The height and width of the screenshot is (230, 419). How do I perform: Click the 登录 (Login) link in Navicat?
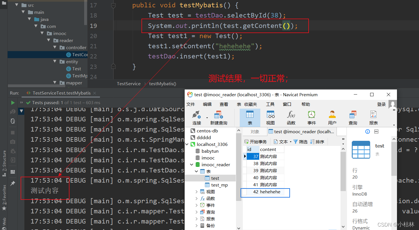[381, 104]
